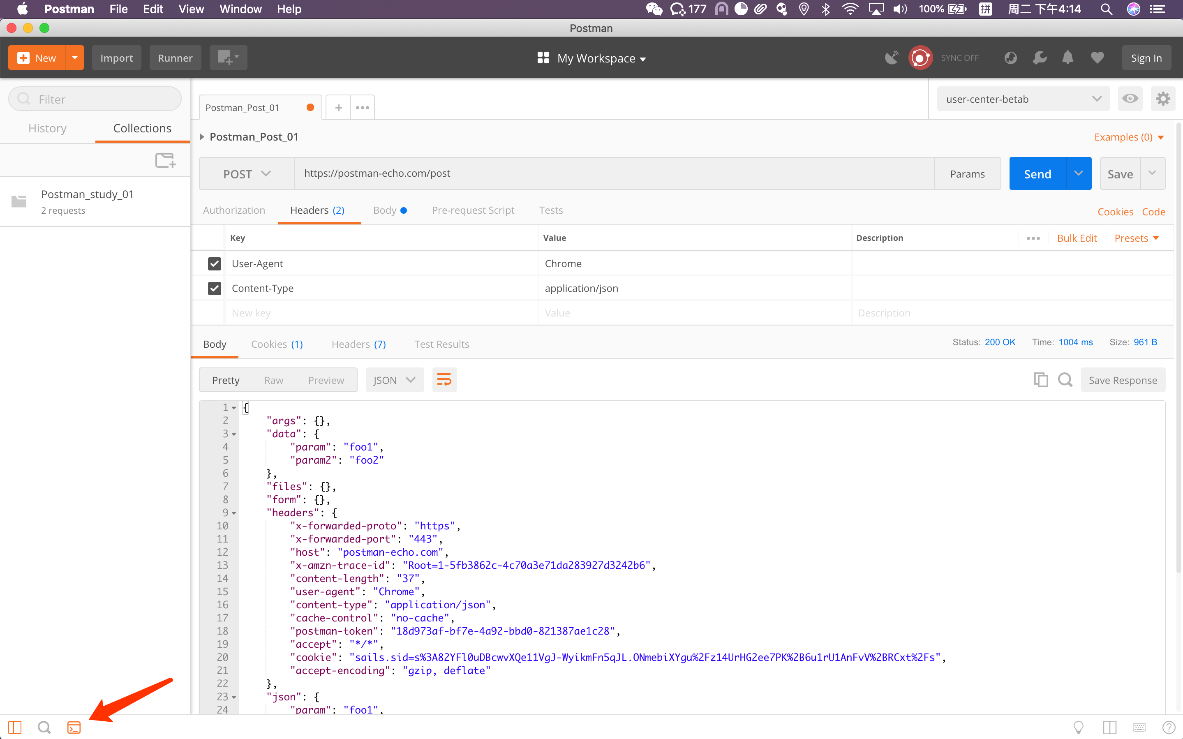Open the user-center-betab environment dropdown
Image resolution: width=1183 pixels, height=739 pixels.
point(1023,99)
